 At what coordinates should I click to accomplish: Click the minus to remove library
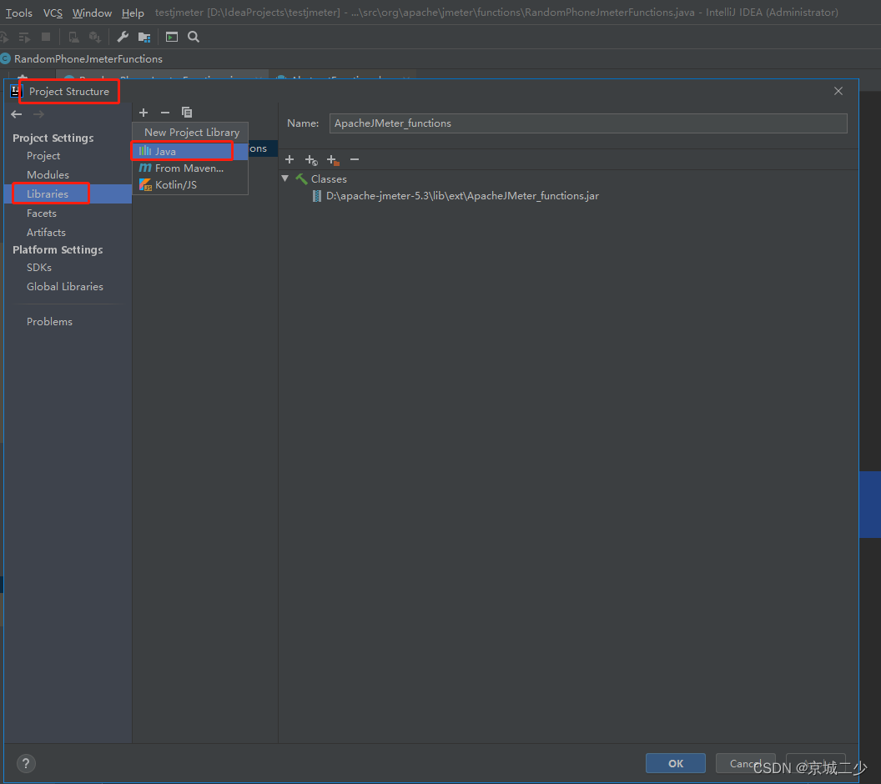point(165,113)
